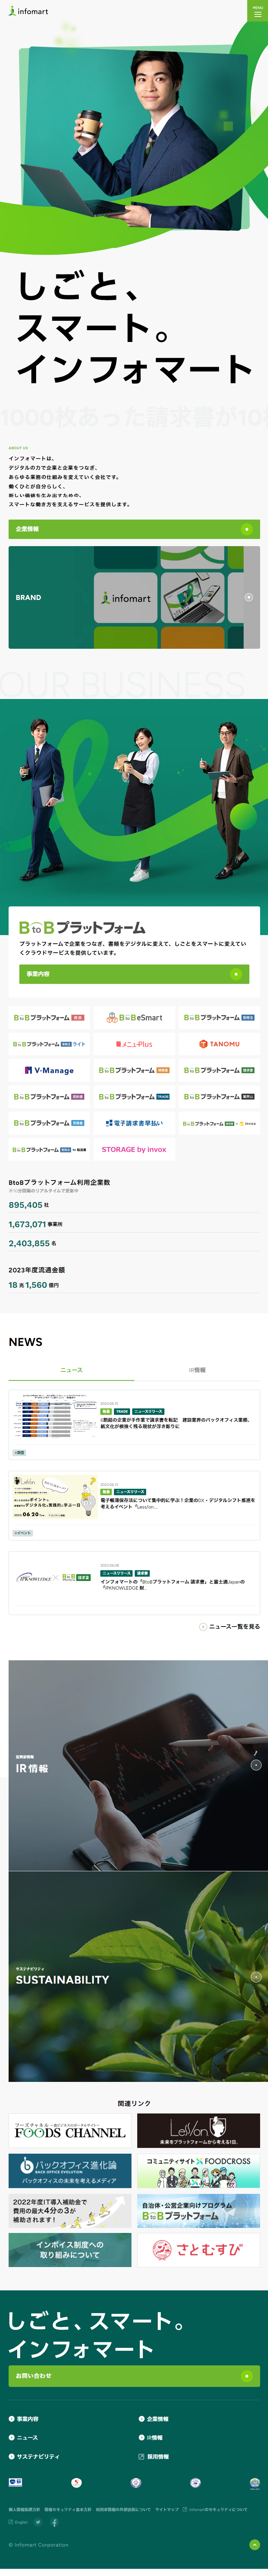Viewport: 268px width, 2576px height.
Task: Switch language with English link in footer
Action: click(x=18, y=2523)
